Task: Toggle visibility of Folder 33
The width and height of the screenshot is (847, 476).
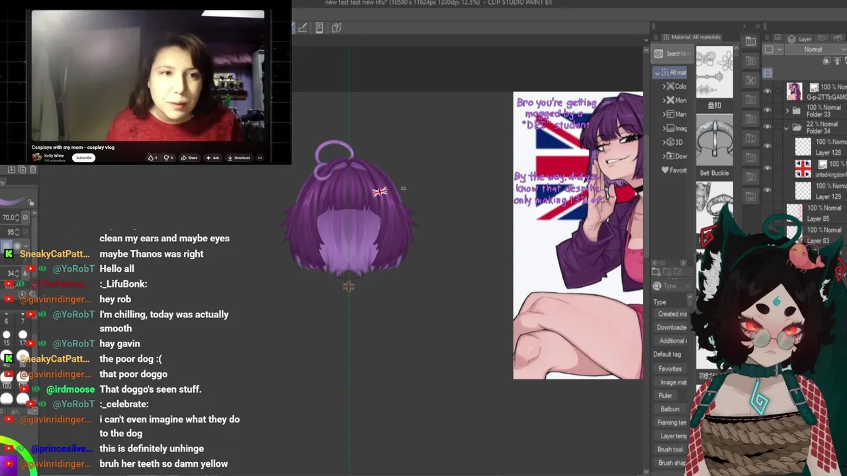Action: coord(768,110)
